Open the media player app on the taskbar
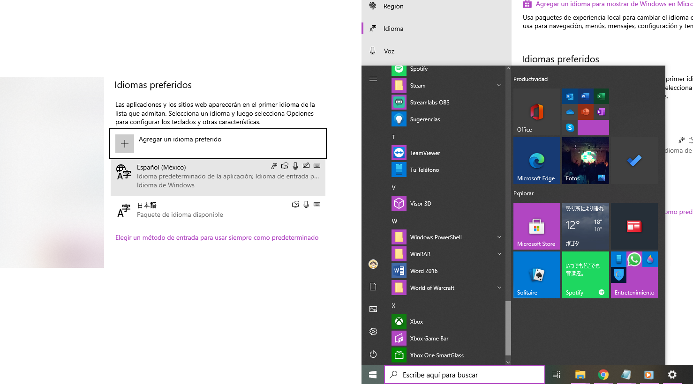Screen dimensions: 693x384 649,375
